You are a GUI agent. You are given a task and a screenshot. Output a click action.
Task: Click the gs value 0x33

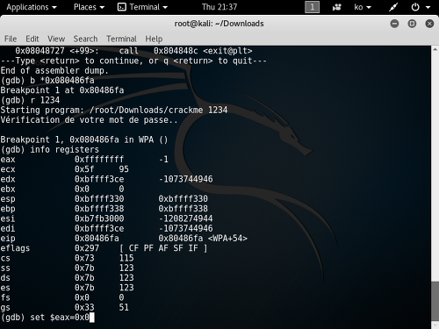pos(84,307)
